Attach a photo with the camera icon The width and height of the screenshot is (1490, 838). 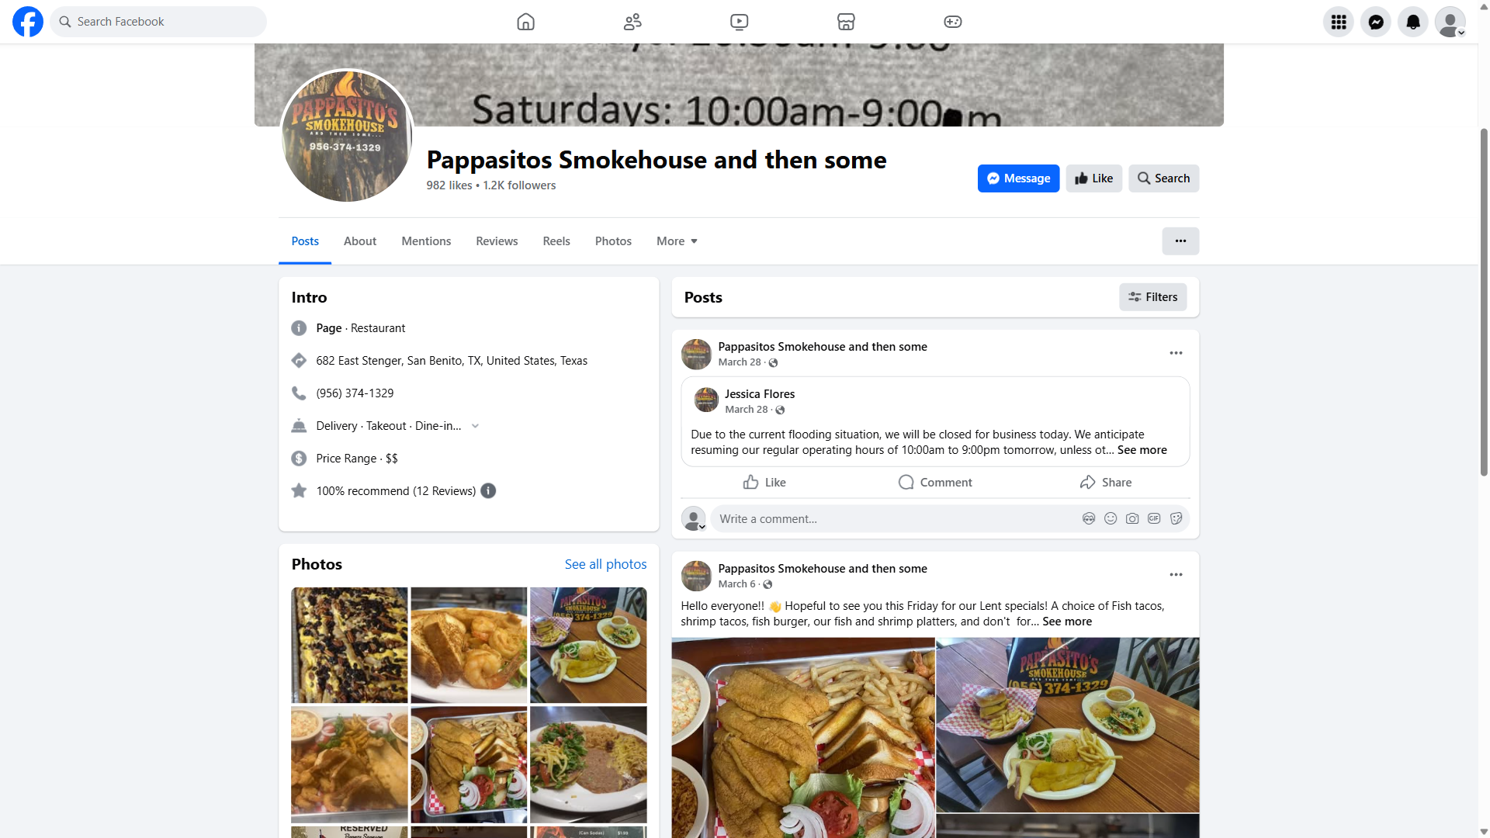[x=1132, y=518]
